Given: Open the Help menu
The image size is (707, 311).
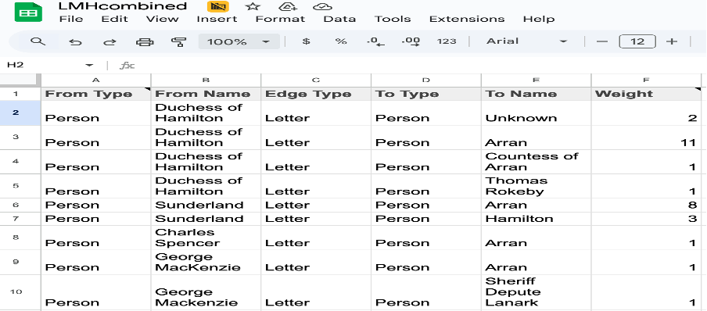Looking at the screenshot, I should coord(539,20).
